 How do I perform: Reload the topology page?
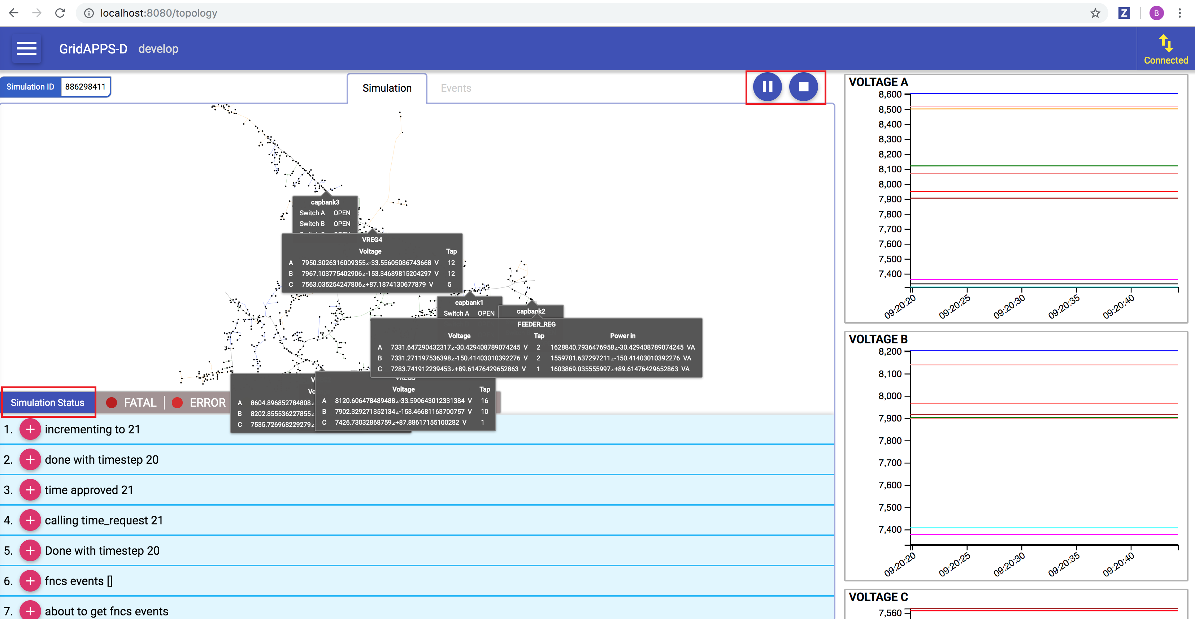click(60, 13)
